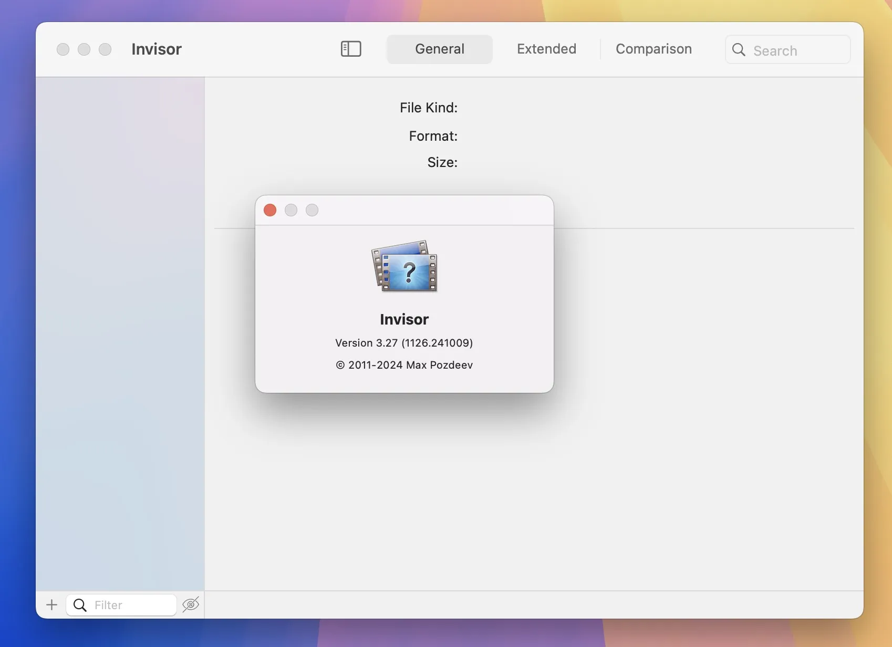Focus the Filter field in sidebar
The height and width of the screenshot is (647, 892).
[x=121, y=605]
